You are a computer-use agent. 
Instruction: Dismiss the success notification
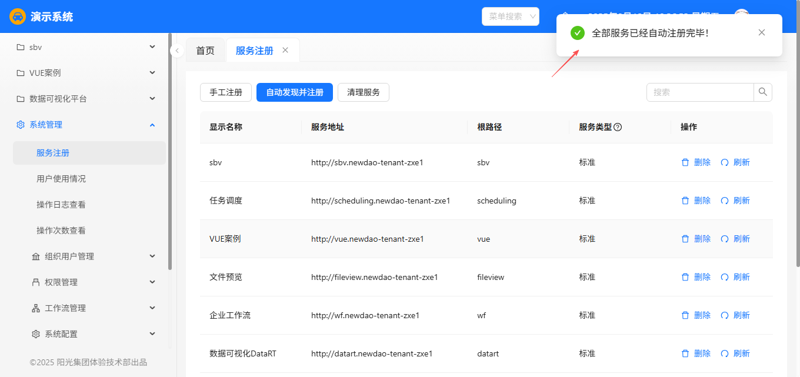pos(762,33)
